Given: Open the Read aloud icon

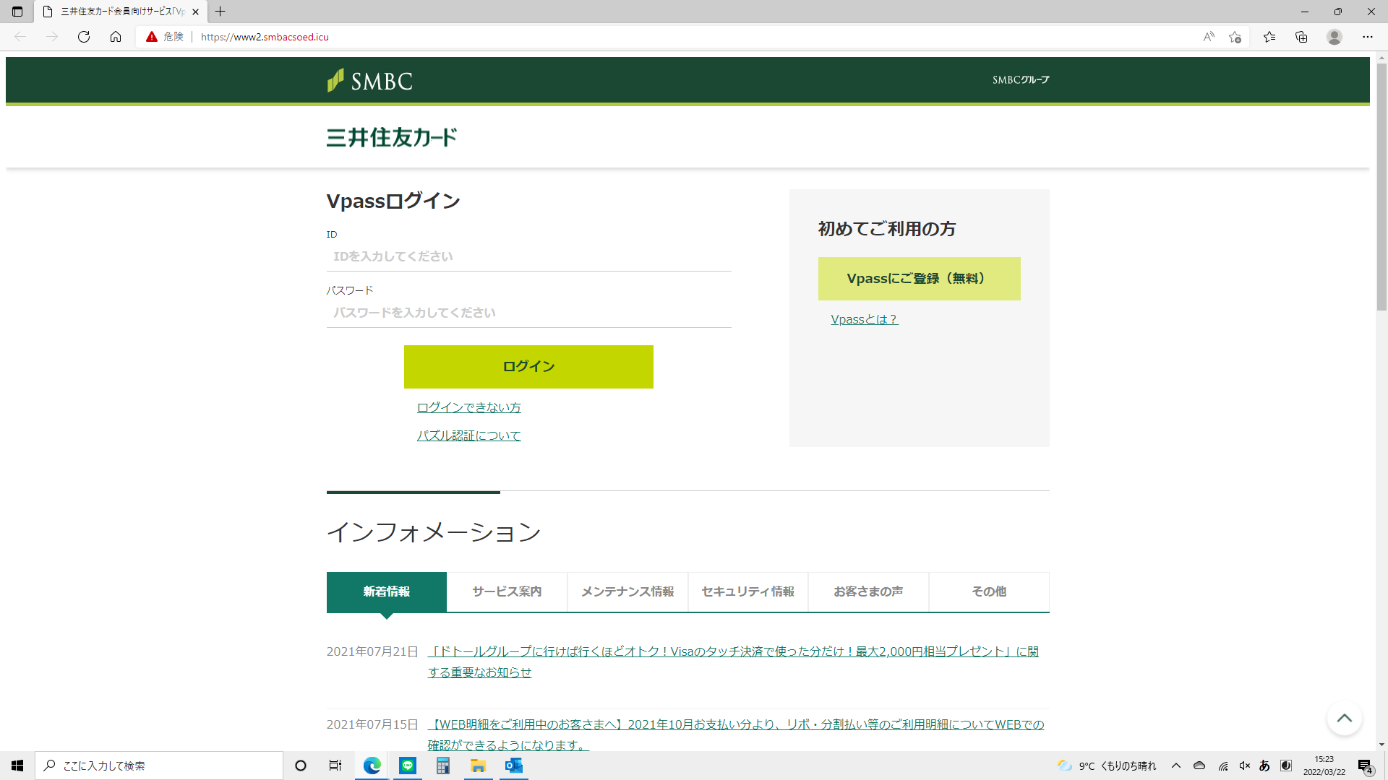Looking at the screenshot, I should pyautogui.click(x=1209, y=37).
